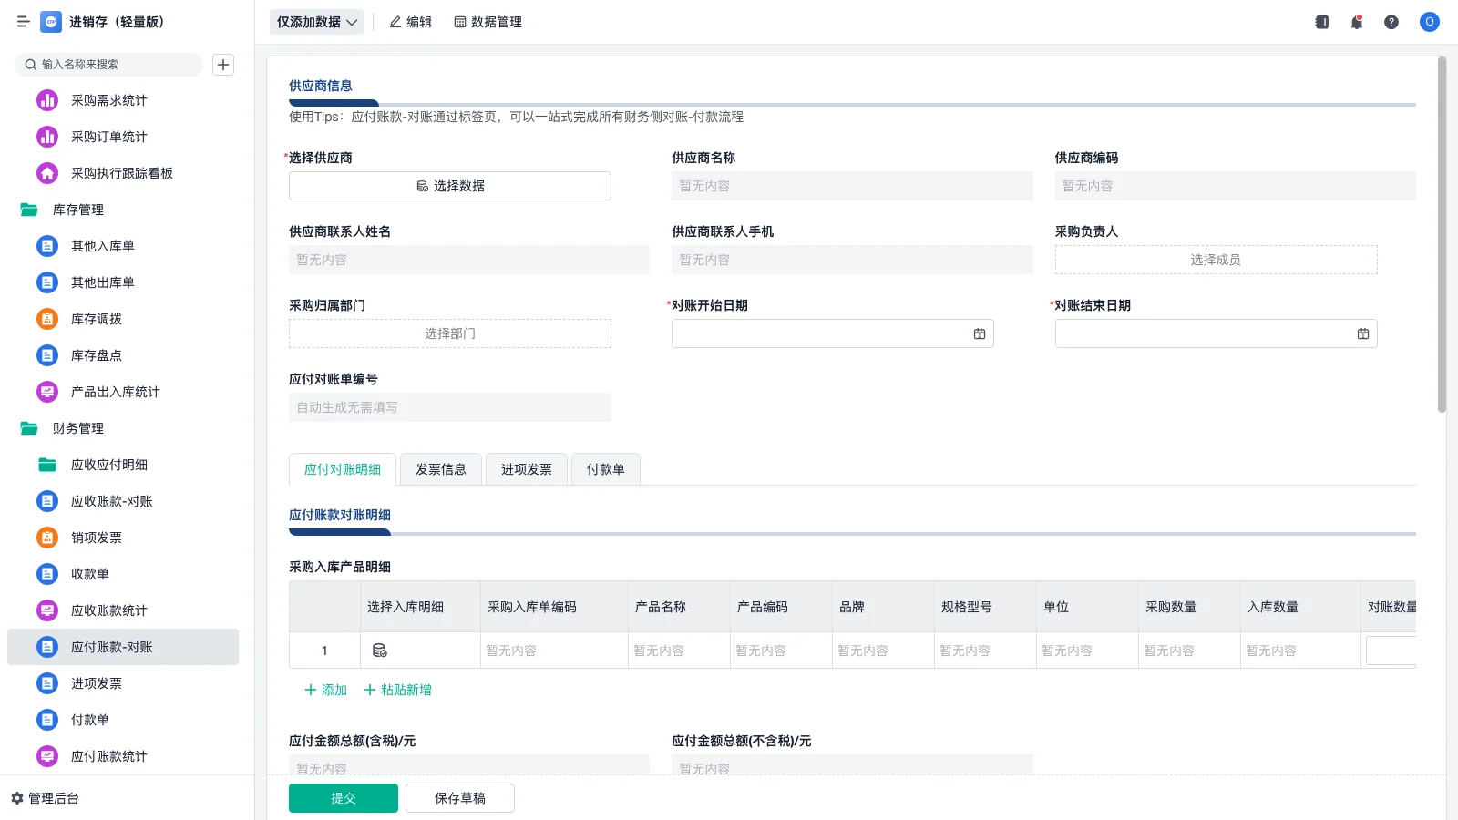Open the ERP app logo icon
The image size is (1458, 820).
[50, 22]
